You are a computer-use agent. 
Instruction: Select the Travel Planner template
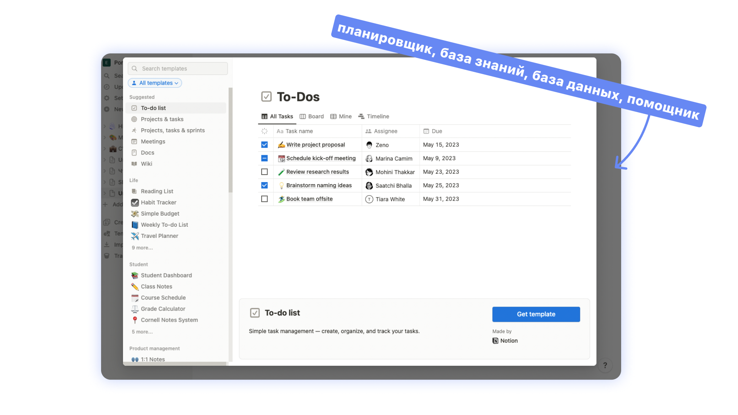[x=176, y=236]
